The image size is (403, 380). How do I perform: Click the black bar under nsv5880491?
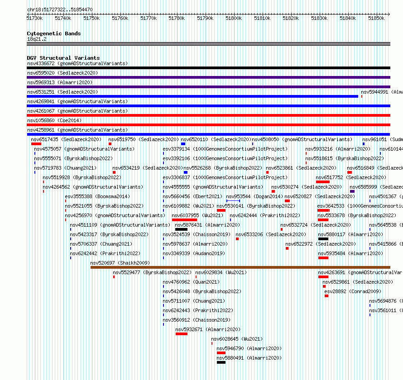221,362
